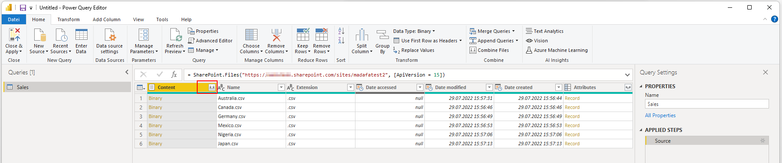Open the Manage query dropdown

[x=203, y=50]
